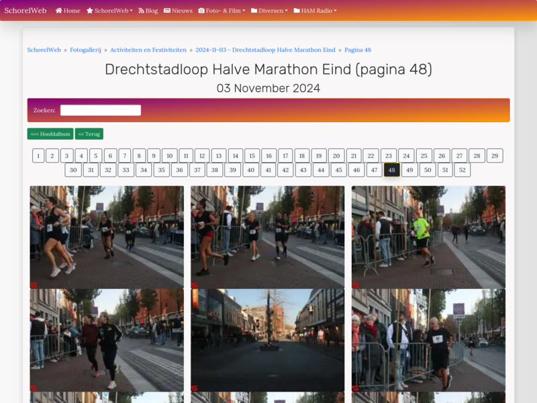Click the camera icon for Foto- & Film
Screen dimensions: 537x403
201,11
